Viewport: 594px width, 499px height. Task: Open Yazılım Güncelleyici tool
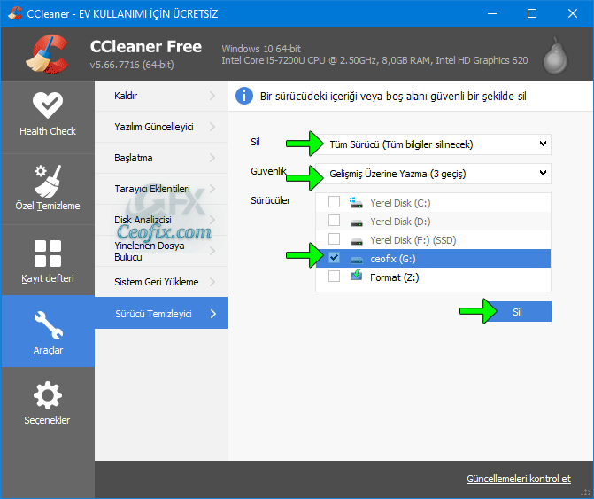(161, 127)
